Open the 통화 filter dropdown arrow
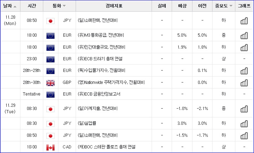Image resolution: width=254 pixels, height=153 pixels. coord(64,6)
